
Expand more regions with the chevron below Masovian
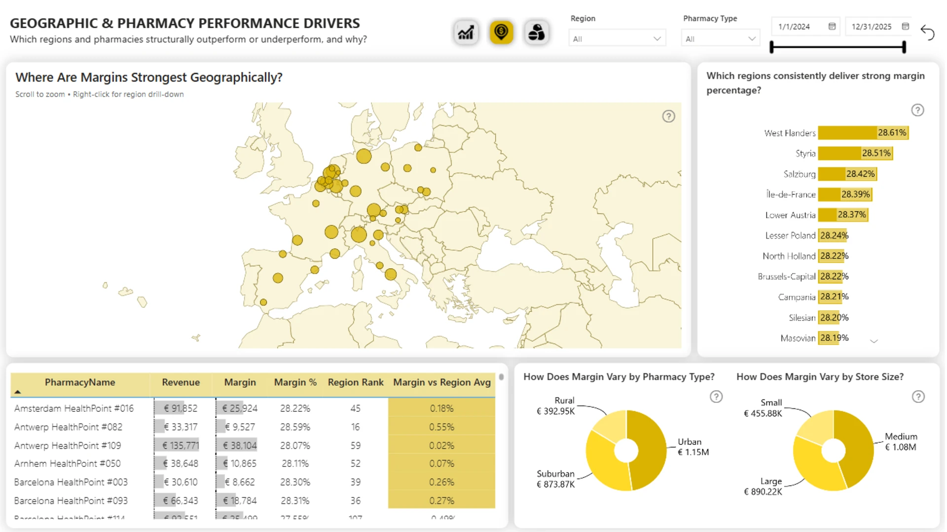click(x=874, y=341)
